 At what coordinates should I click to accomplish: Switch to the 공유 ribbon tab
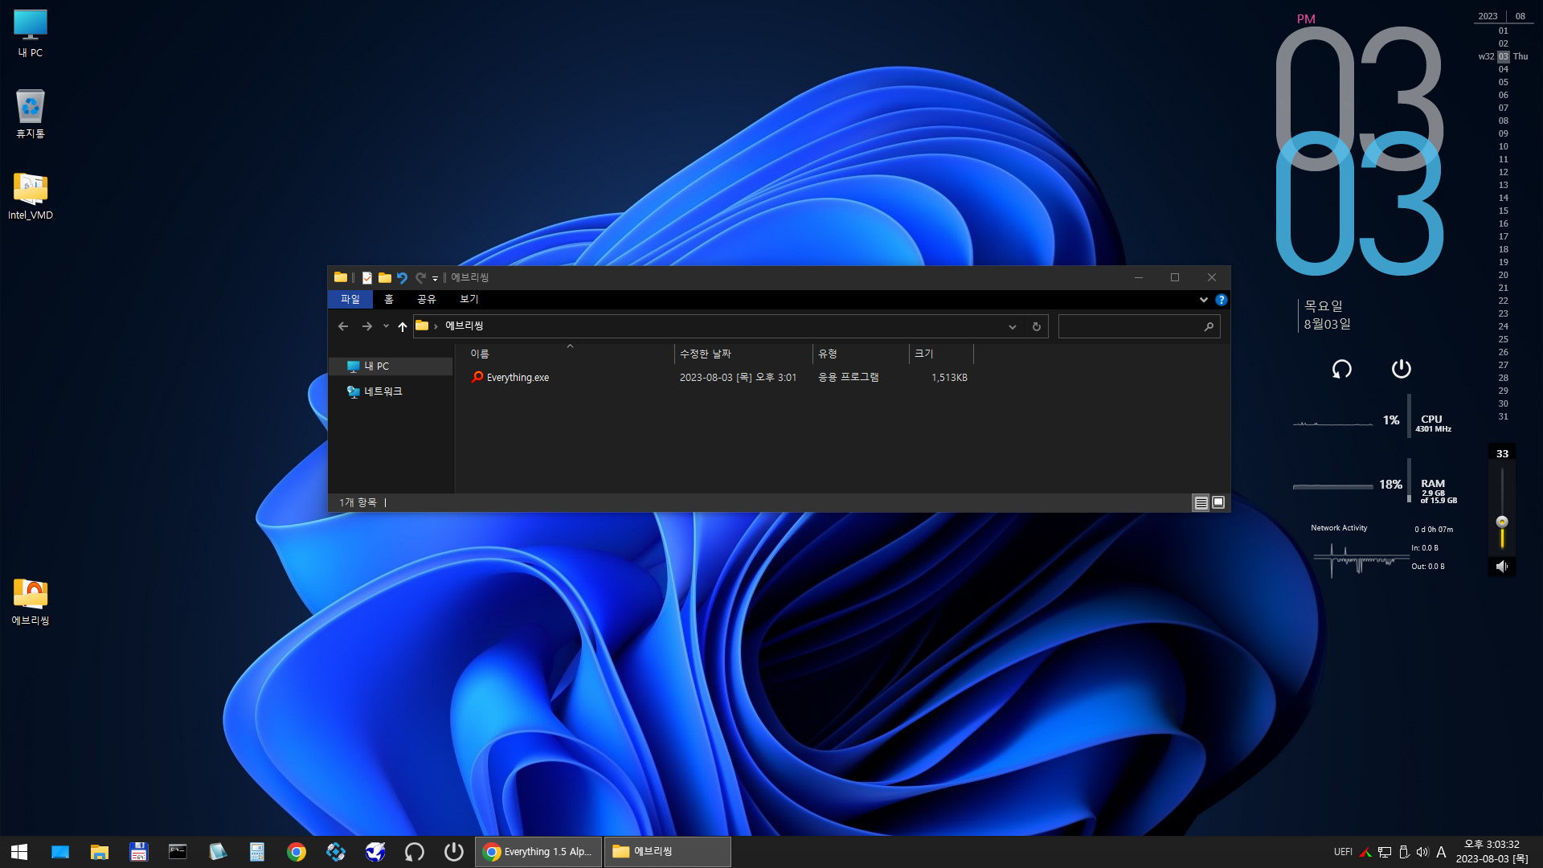pos(427,299)
